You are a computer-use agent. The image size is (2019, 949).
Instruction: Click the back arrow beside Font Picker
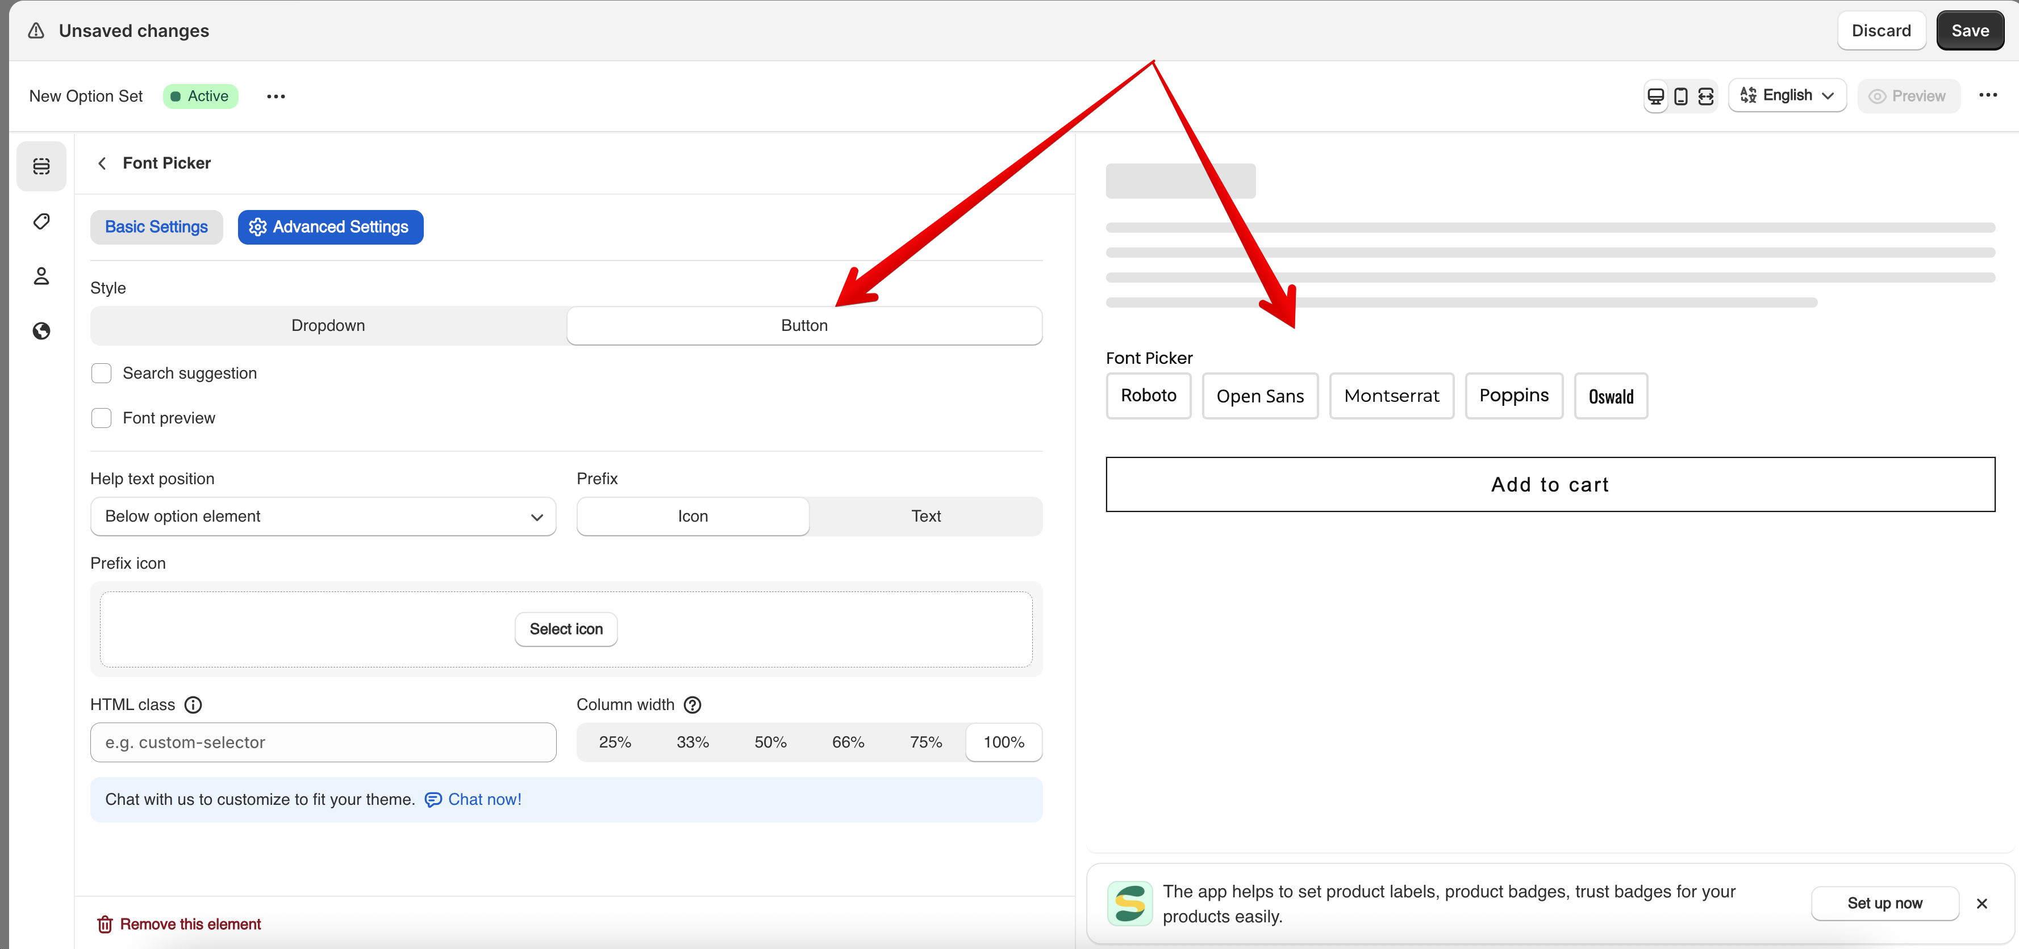tap(102, 163)
